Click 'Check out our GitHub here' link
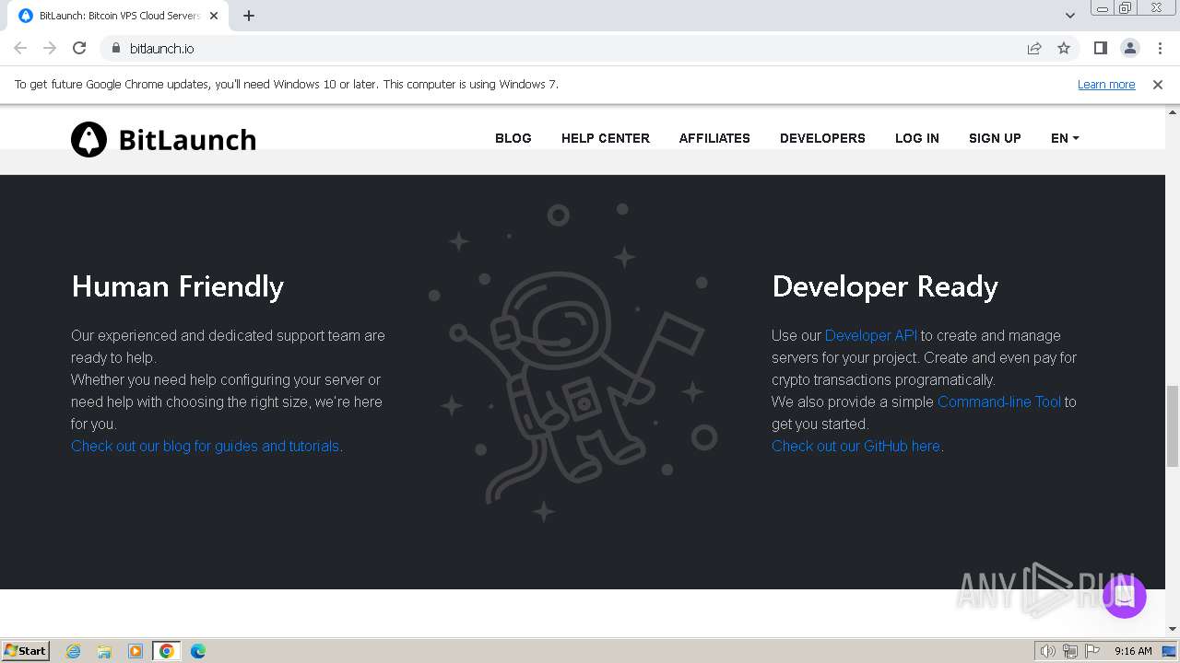 click(x=855, y=446)
